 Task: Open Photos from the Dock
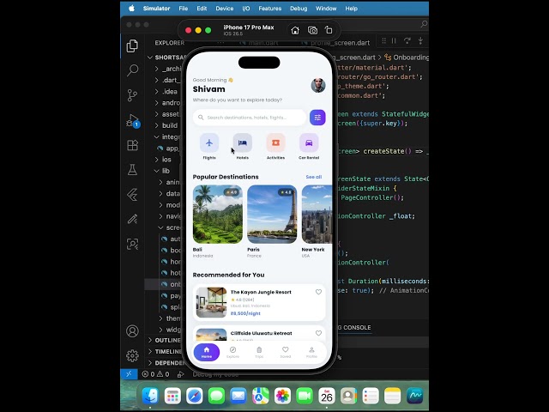282,397
